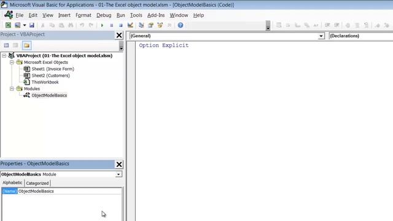The height and width of the screenshot is (221, 393).
Task: Open the File menu
Action: pyautogui.click(x=20, y=15)
